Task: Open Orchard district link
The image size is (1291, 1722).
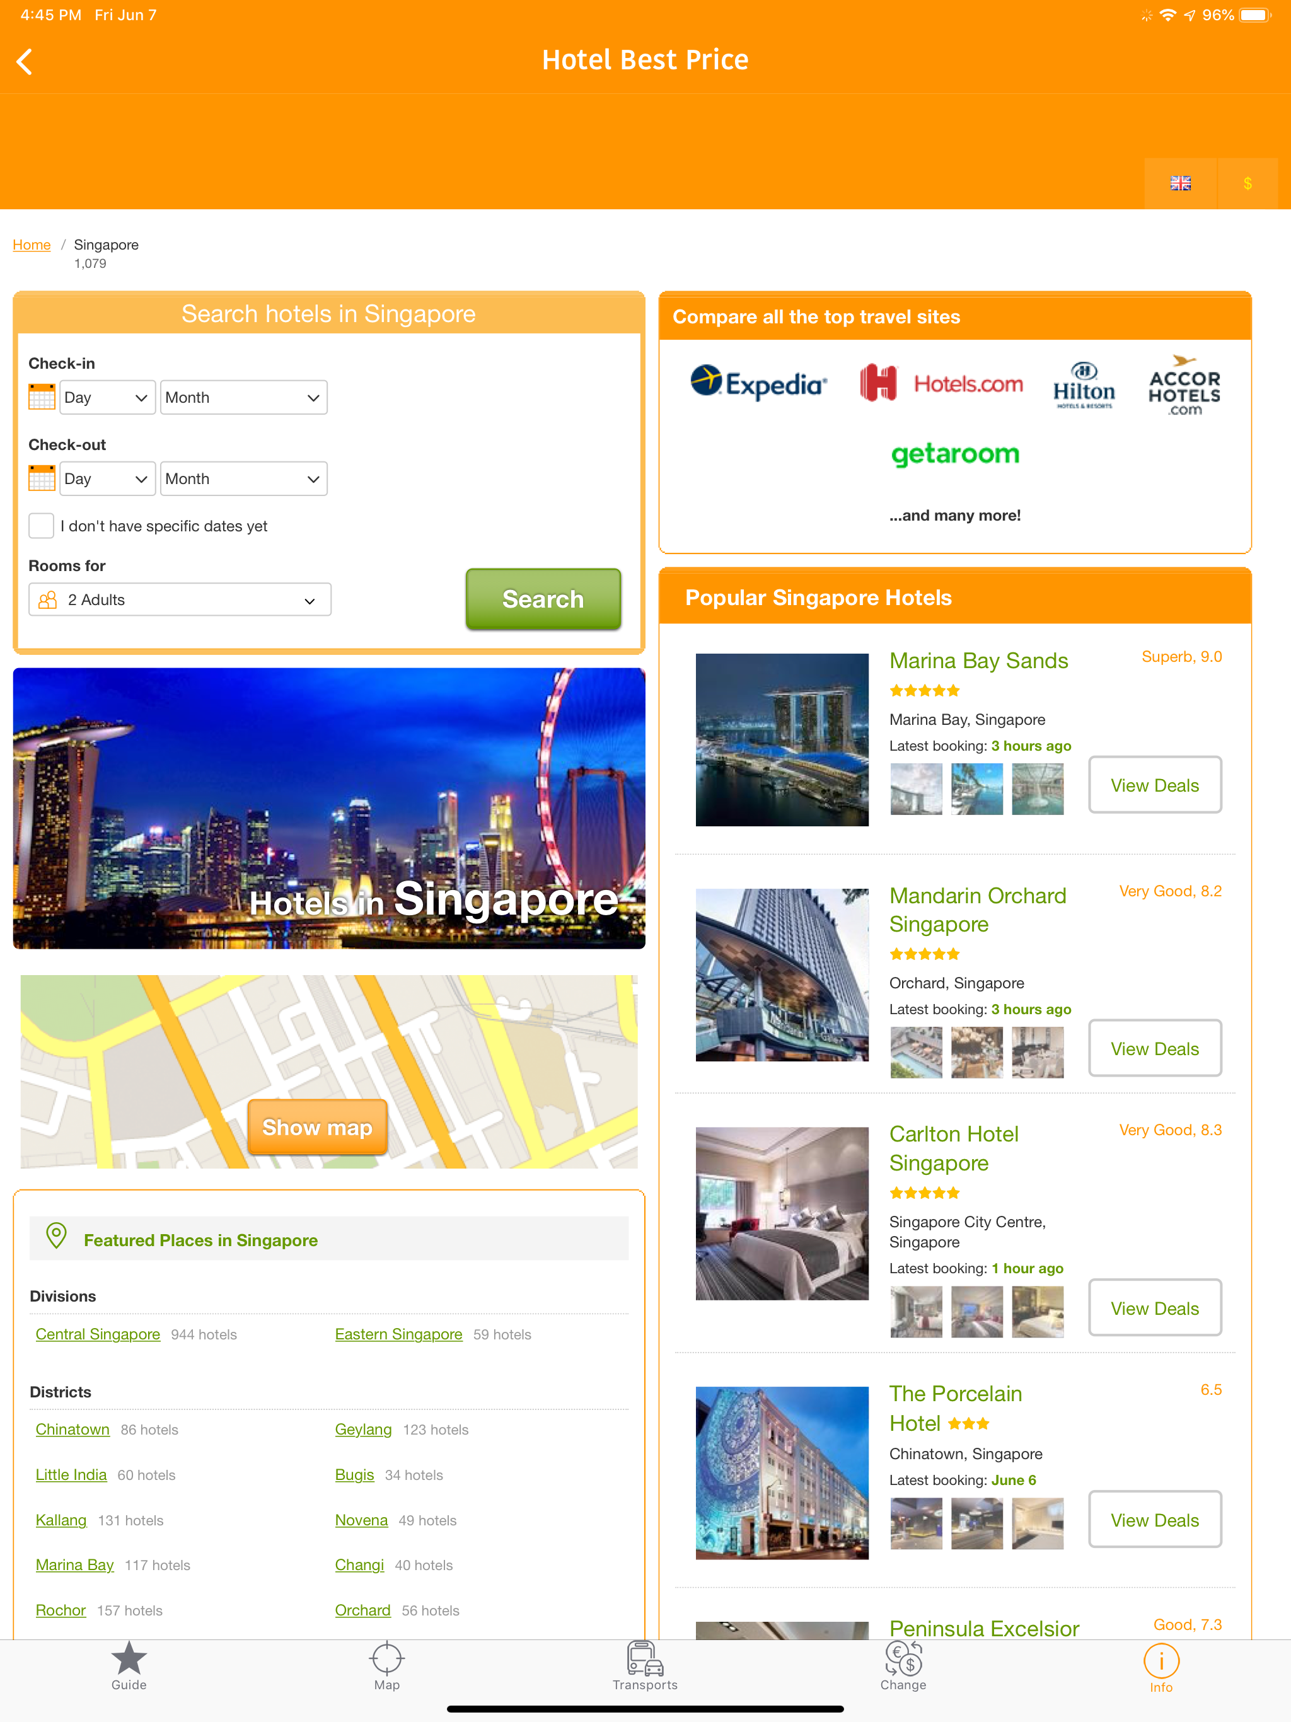Action: (x=363, y=1610)
